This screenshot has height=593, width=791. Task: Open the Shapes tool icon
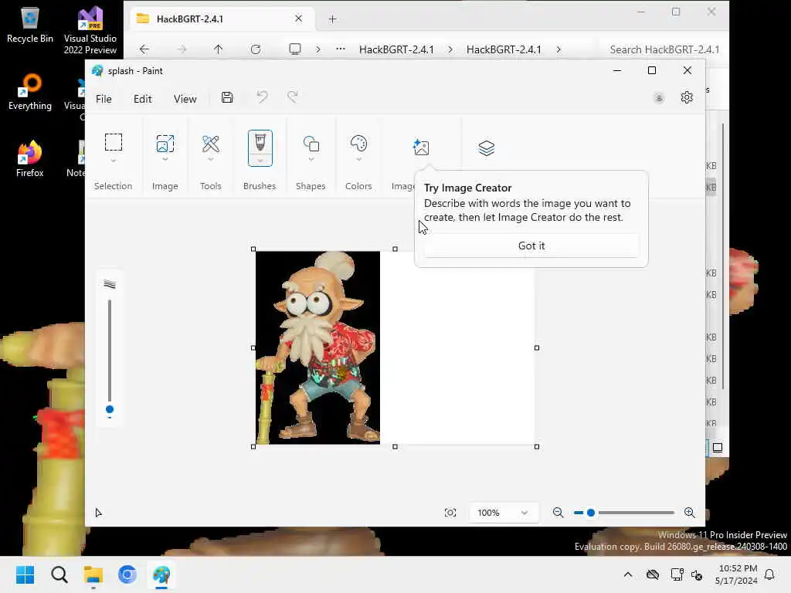click(x=311, y=144)
